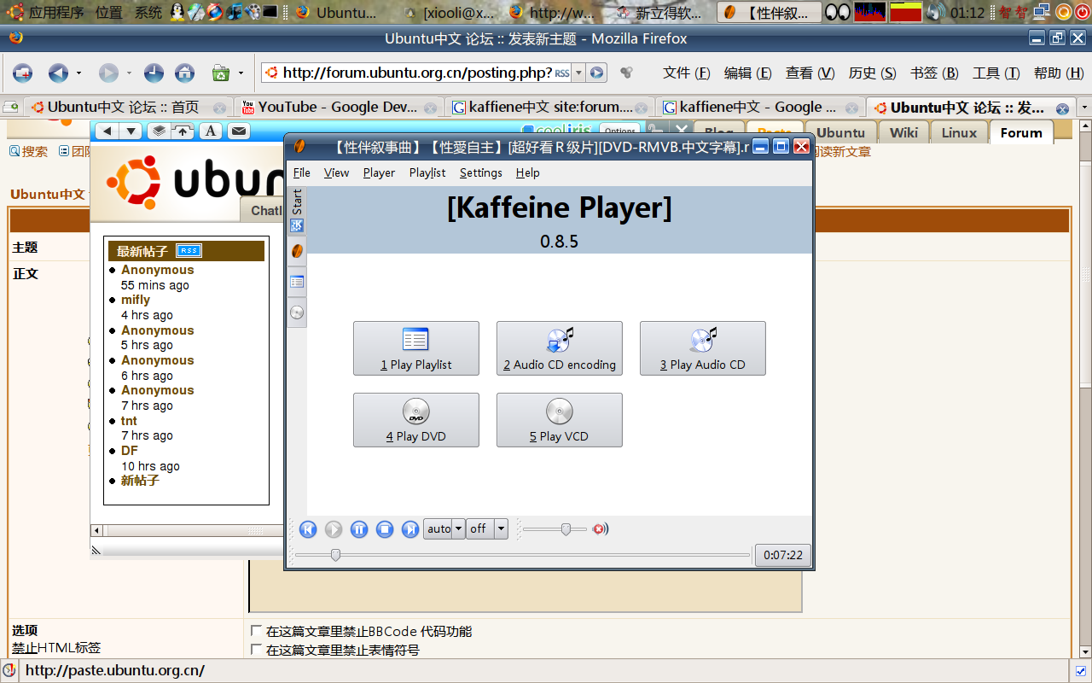Click the 0:07:22 time display button
Viewport: 1092px width, 683px height.
click(x=783, y=555)
